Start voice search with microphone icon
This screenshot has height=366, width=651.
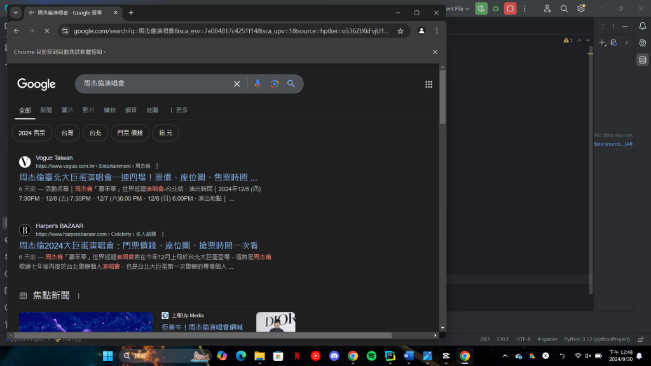tap(257, 83)
